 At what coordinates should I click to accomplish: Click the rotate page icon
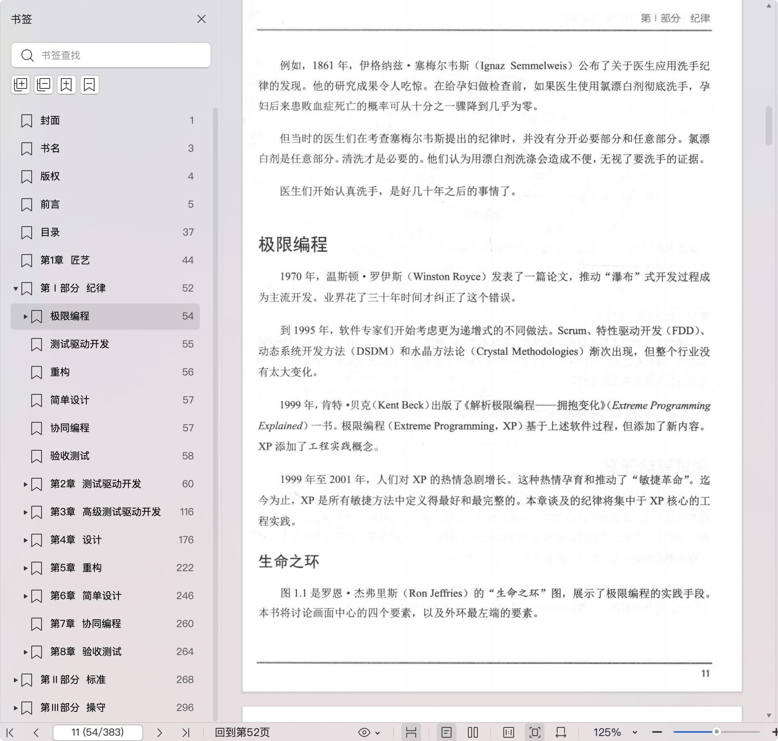pyautogui.click(x=561, y=732)
